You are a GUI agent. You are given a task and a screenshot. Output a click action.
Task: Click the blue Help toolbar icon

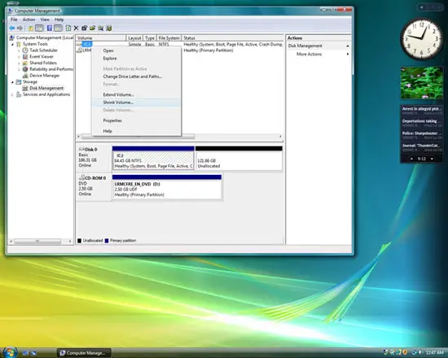point(50,28)
